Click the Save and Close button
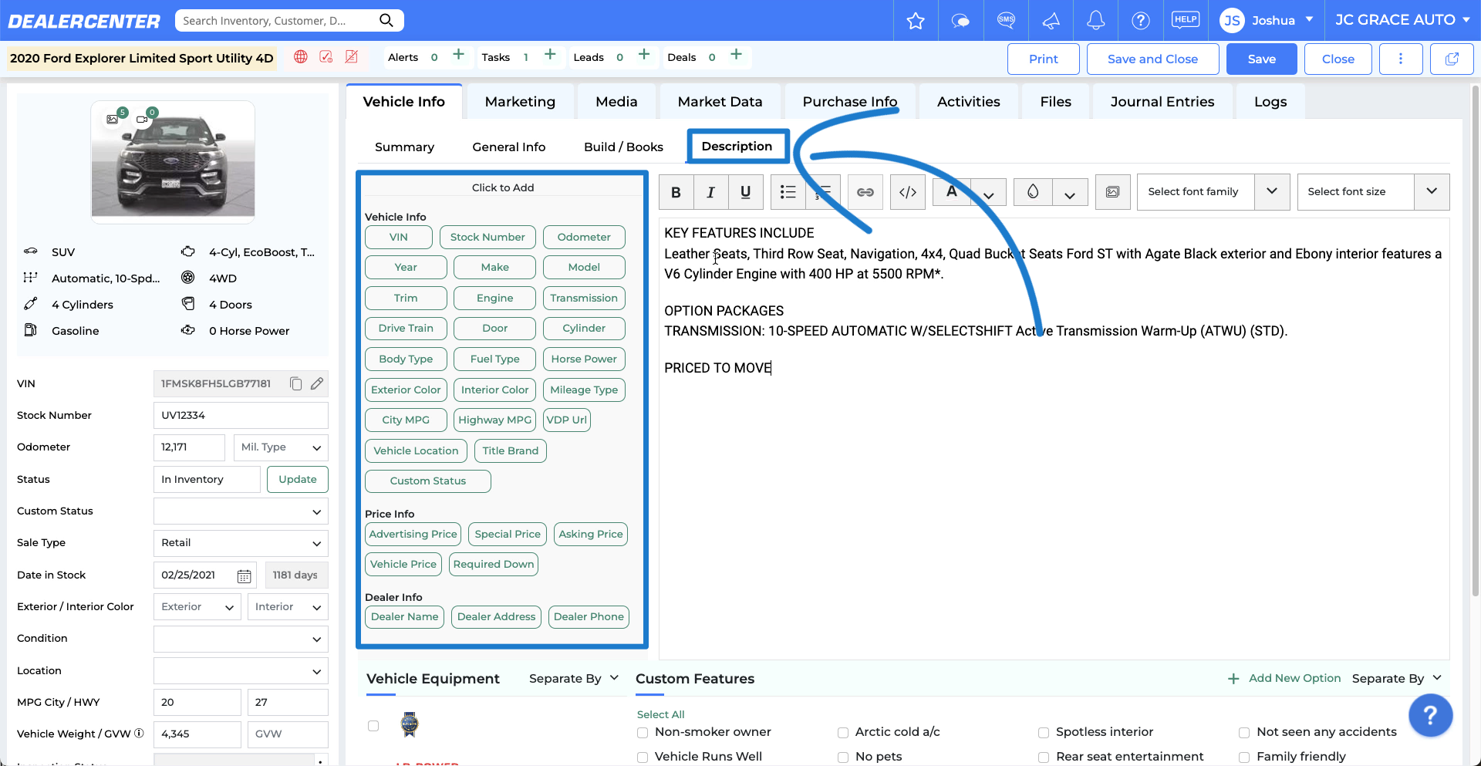The height and width of the screenshot is (766, 1481). pyautogui.click(x=1152, y=59)
